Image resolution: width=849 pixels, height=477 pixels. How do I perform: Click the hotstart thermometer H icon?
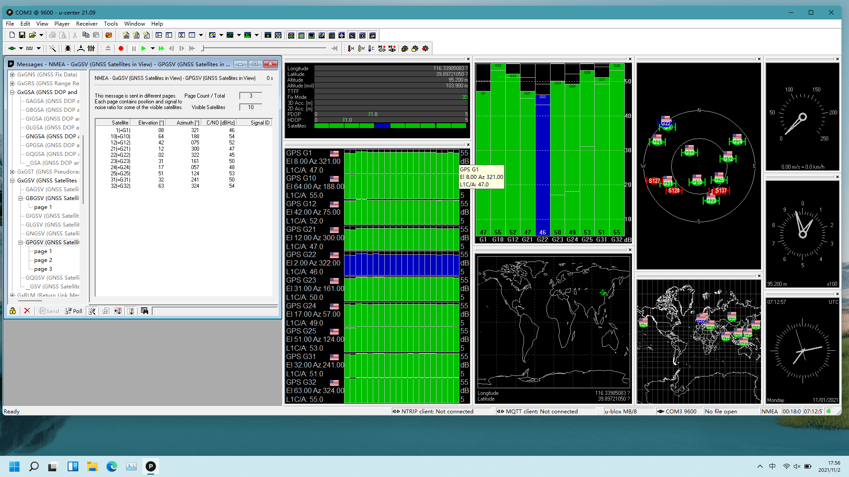351,49
